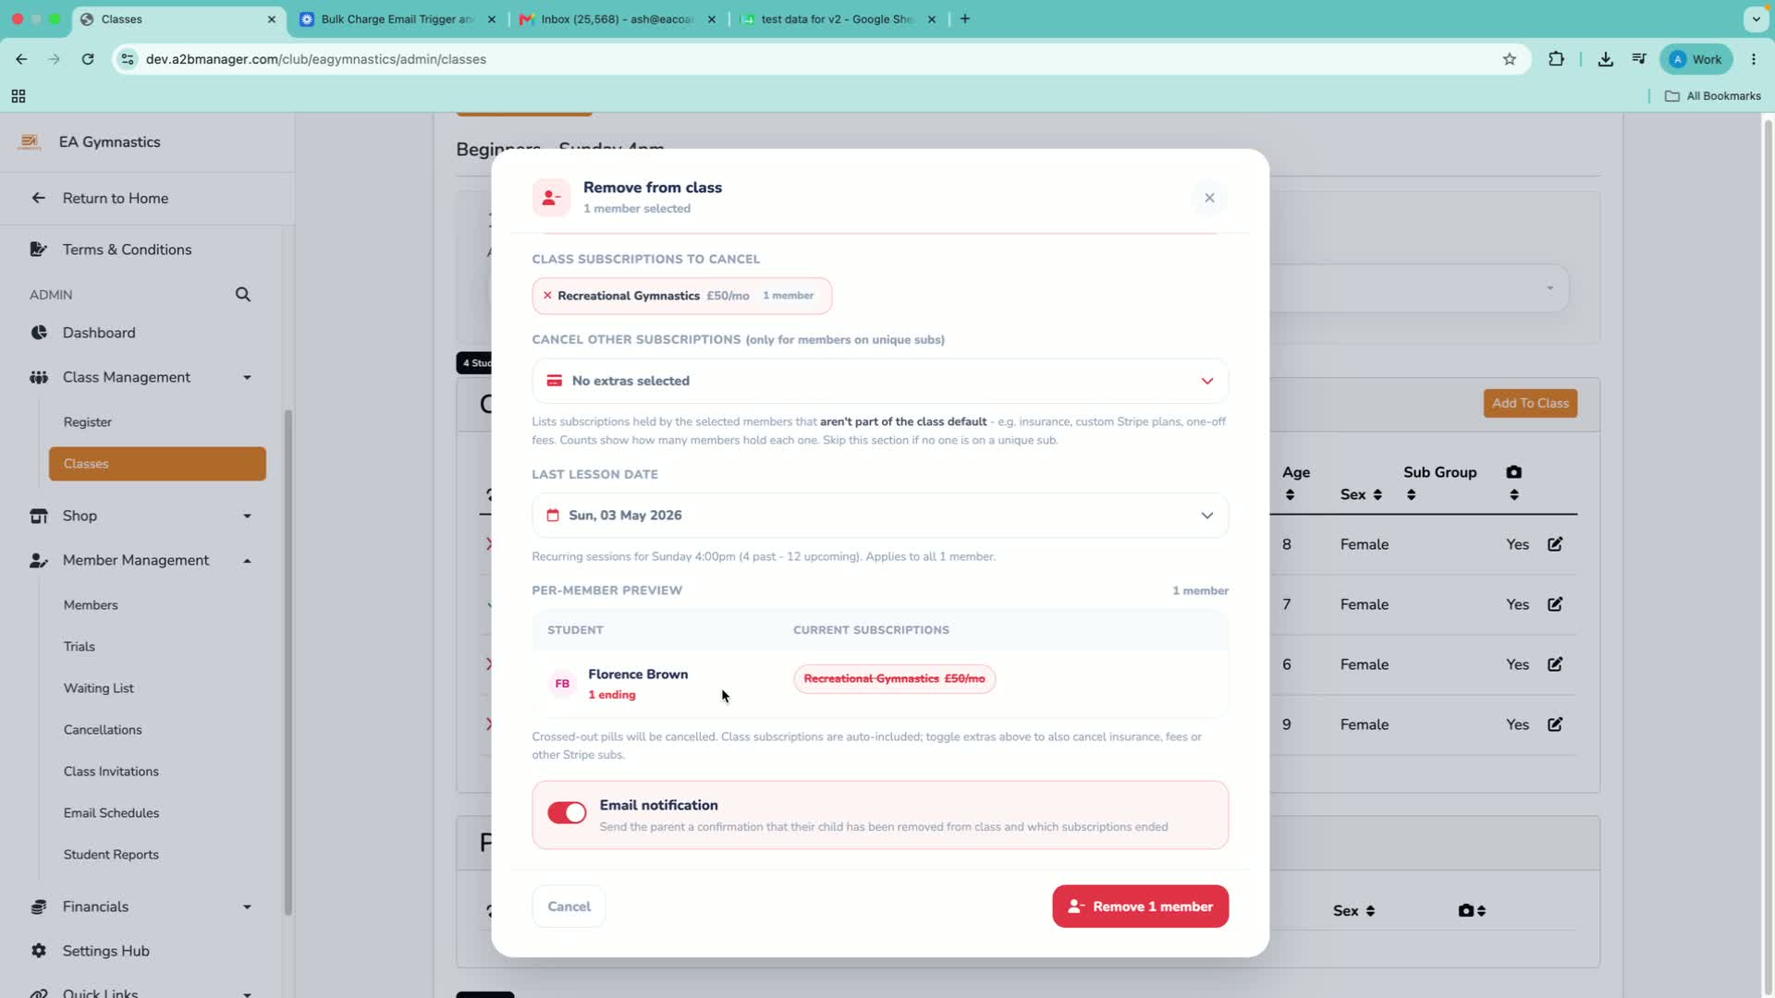This screenshot has width=1775, height=998.
Task: Remove Recreational Gymnastics subscription pill X
Action: (547, 296)
